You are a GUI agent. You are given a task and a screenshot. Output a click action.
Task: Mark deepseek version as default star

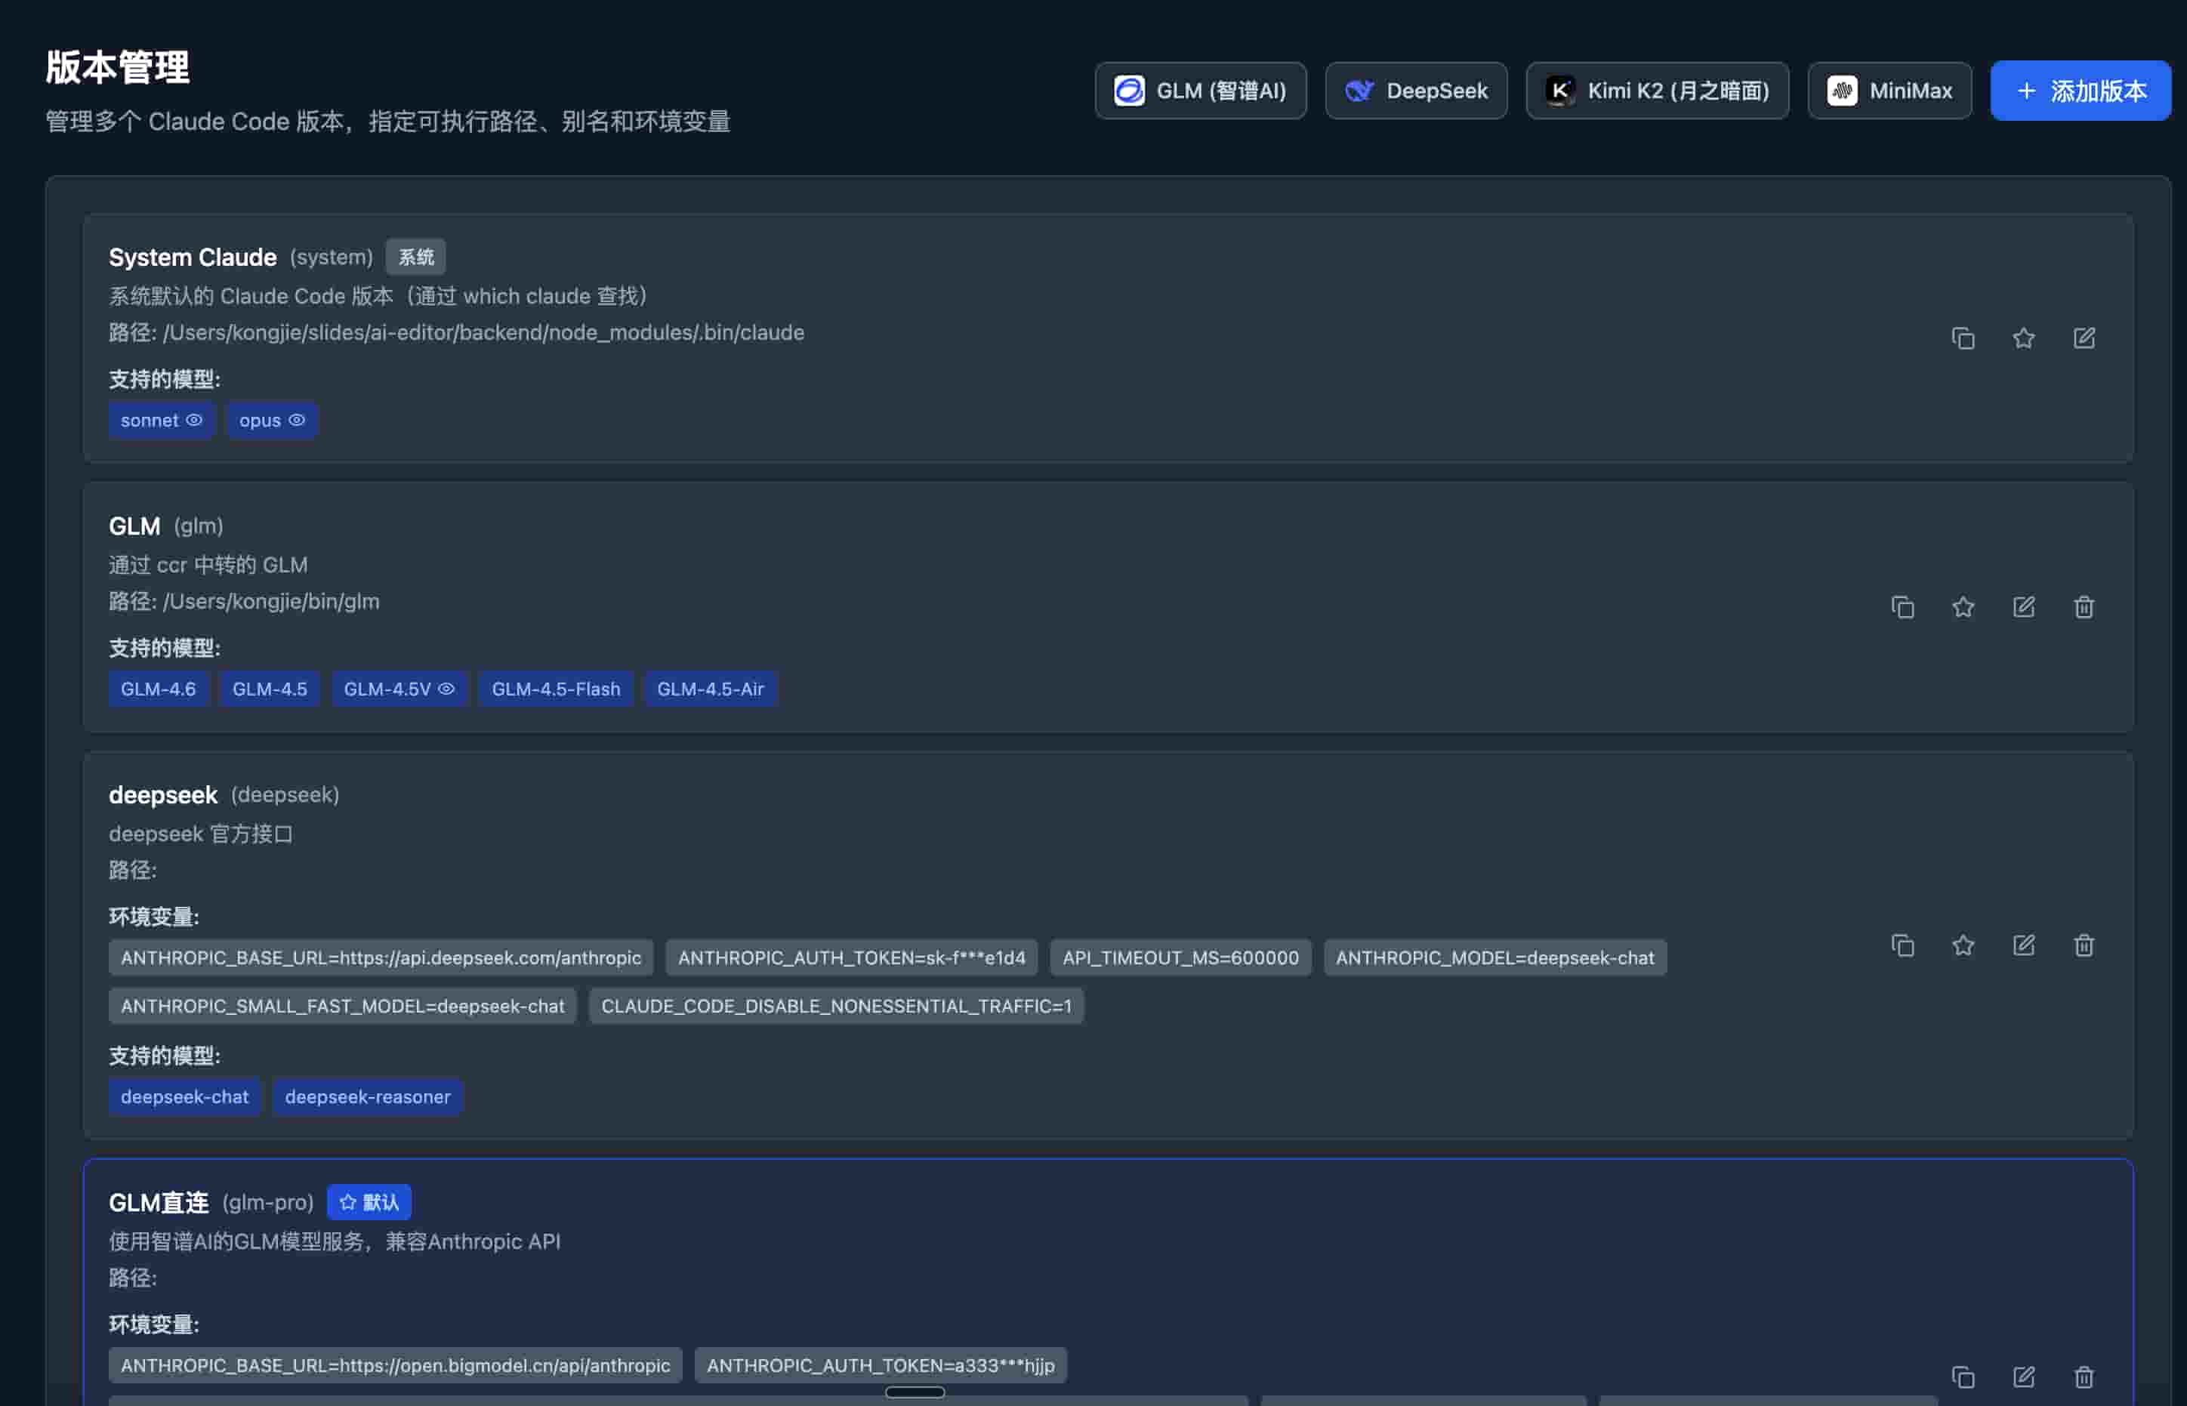click(1963, 946)
